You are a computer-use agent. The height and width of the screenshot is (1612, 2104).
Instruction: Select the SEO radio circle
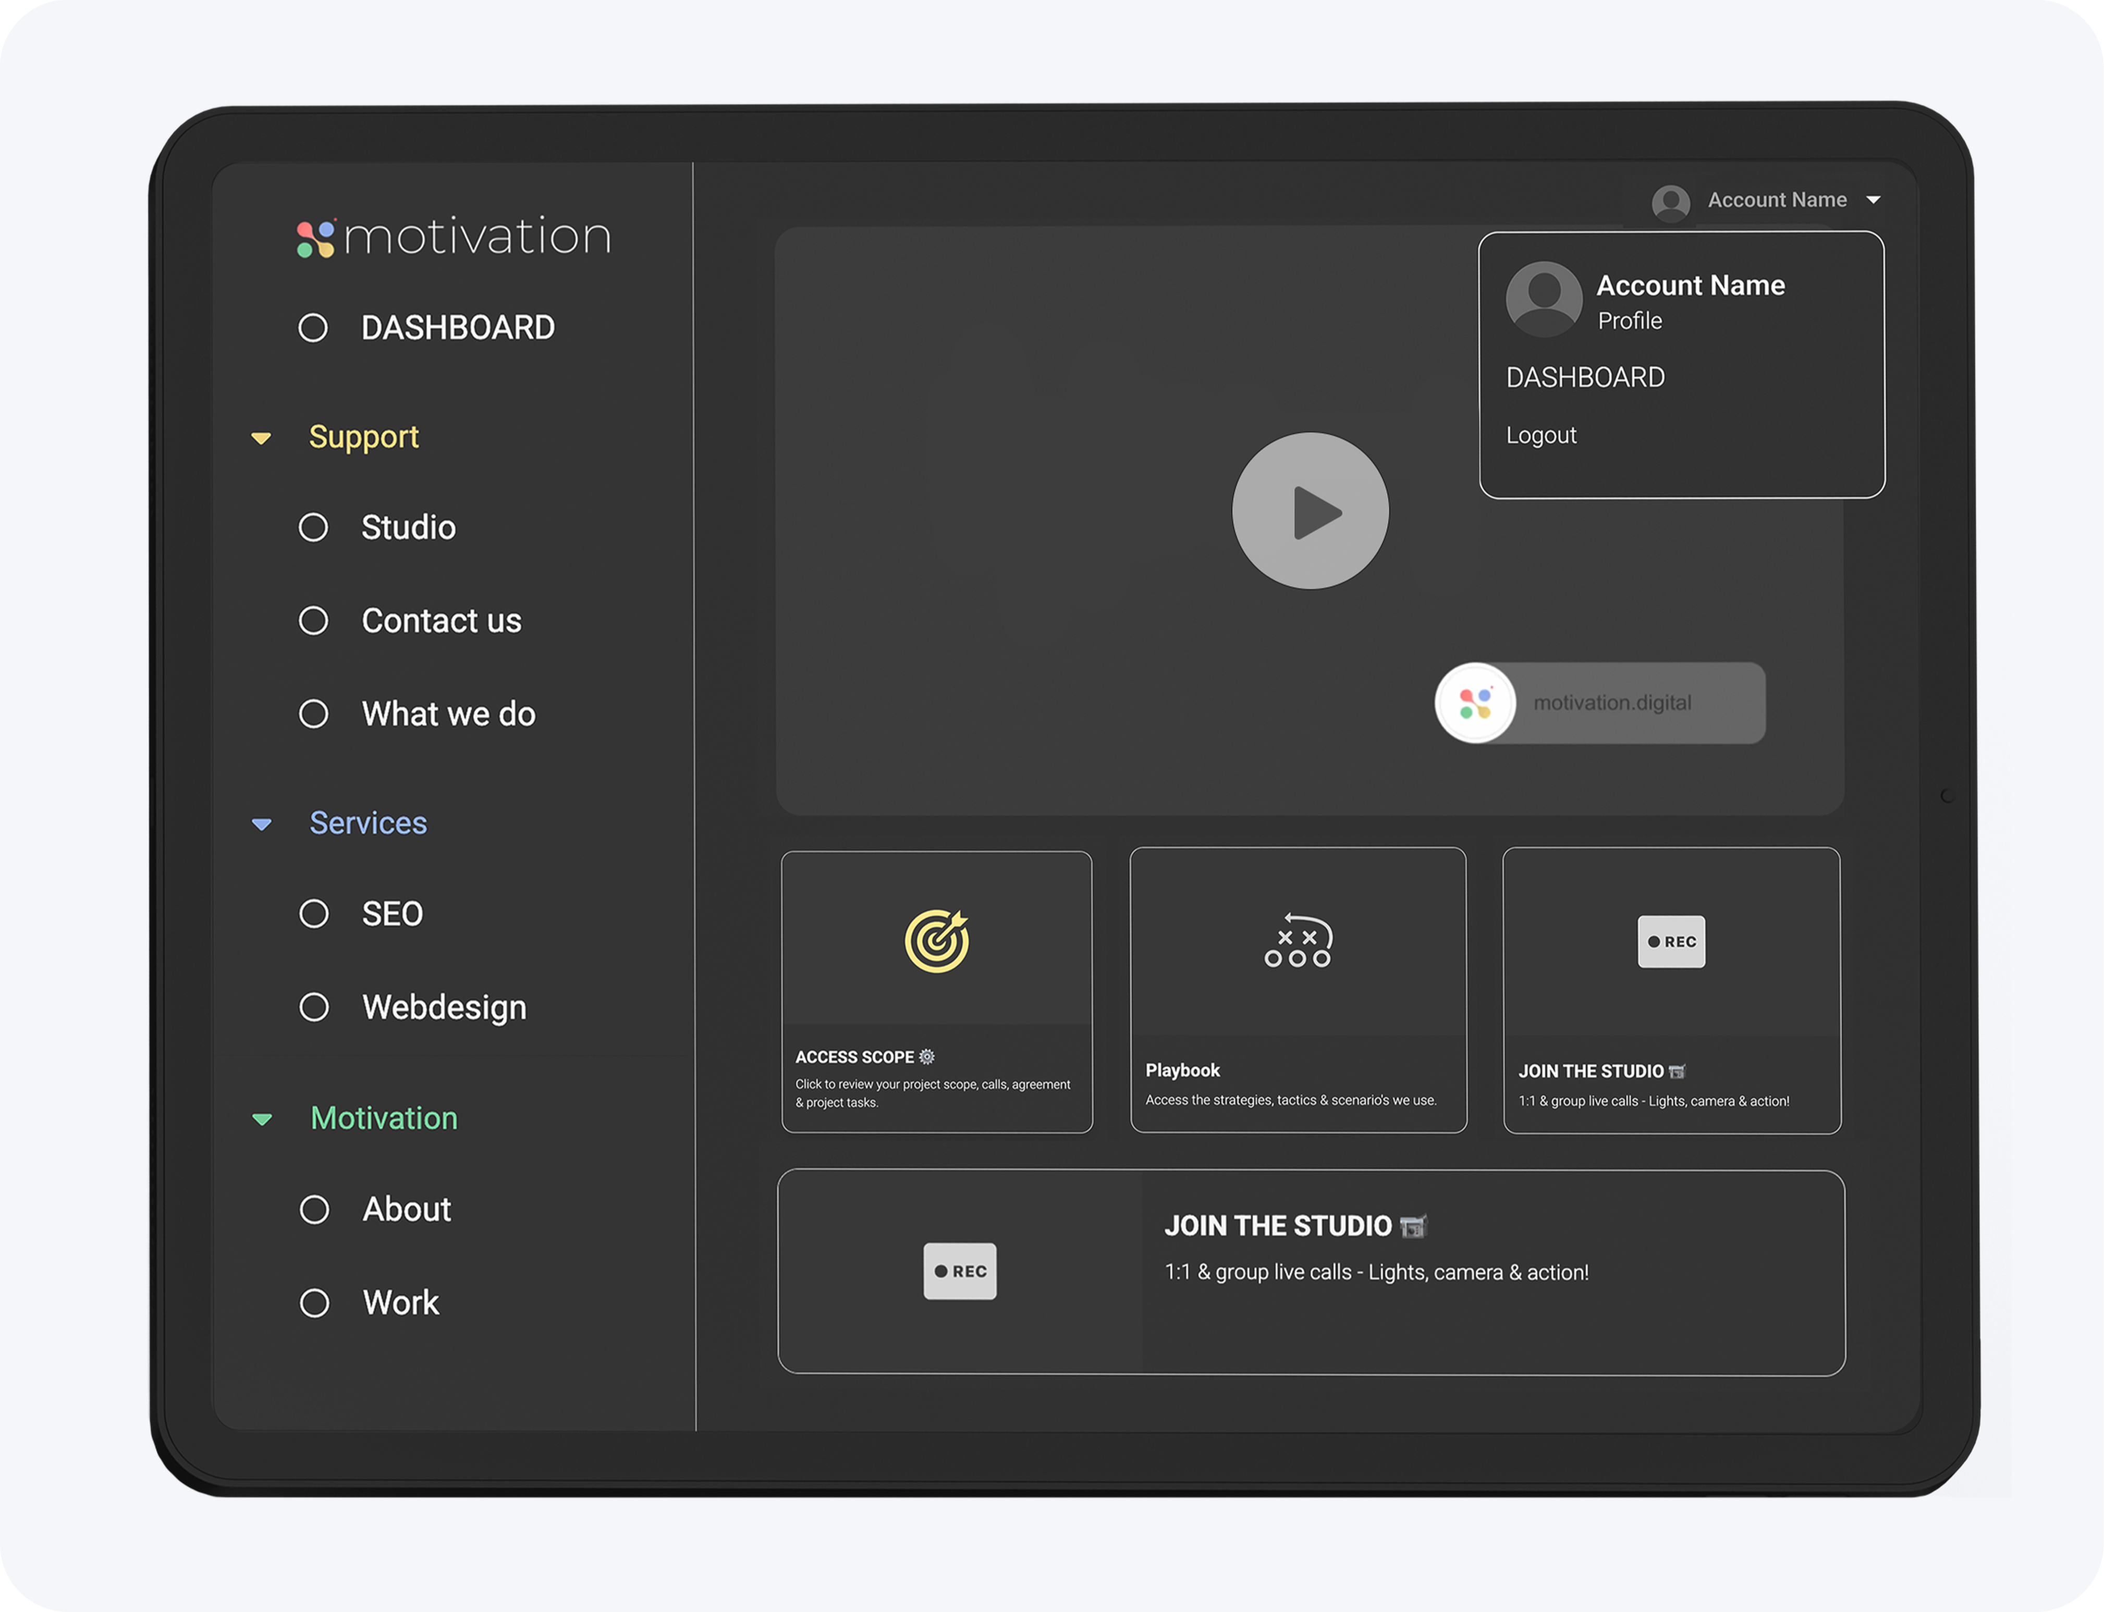pyautogui.click(x=314, y=914)
